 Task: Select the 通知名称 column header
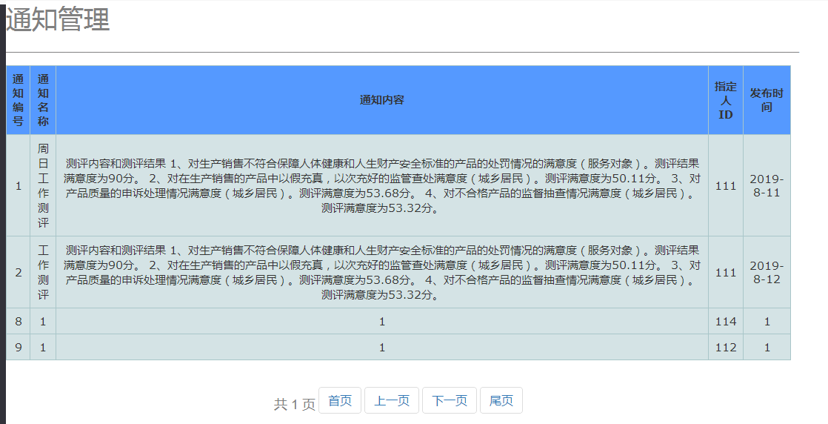click(43, 100)
